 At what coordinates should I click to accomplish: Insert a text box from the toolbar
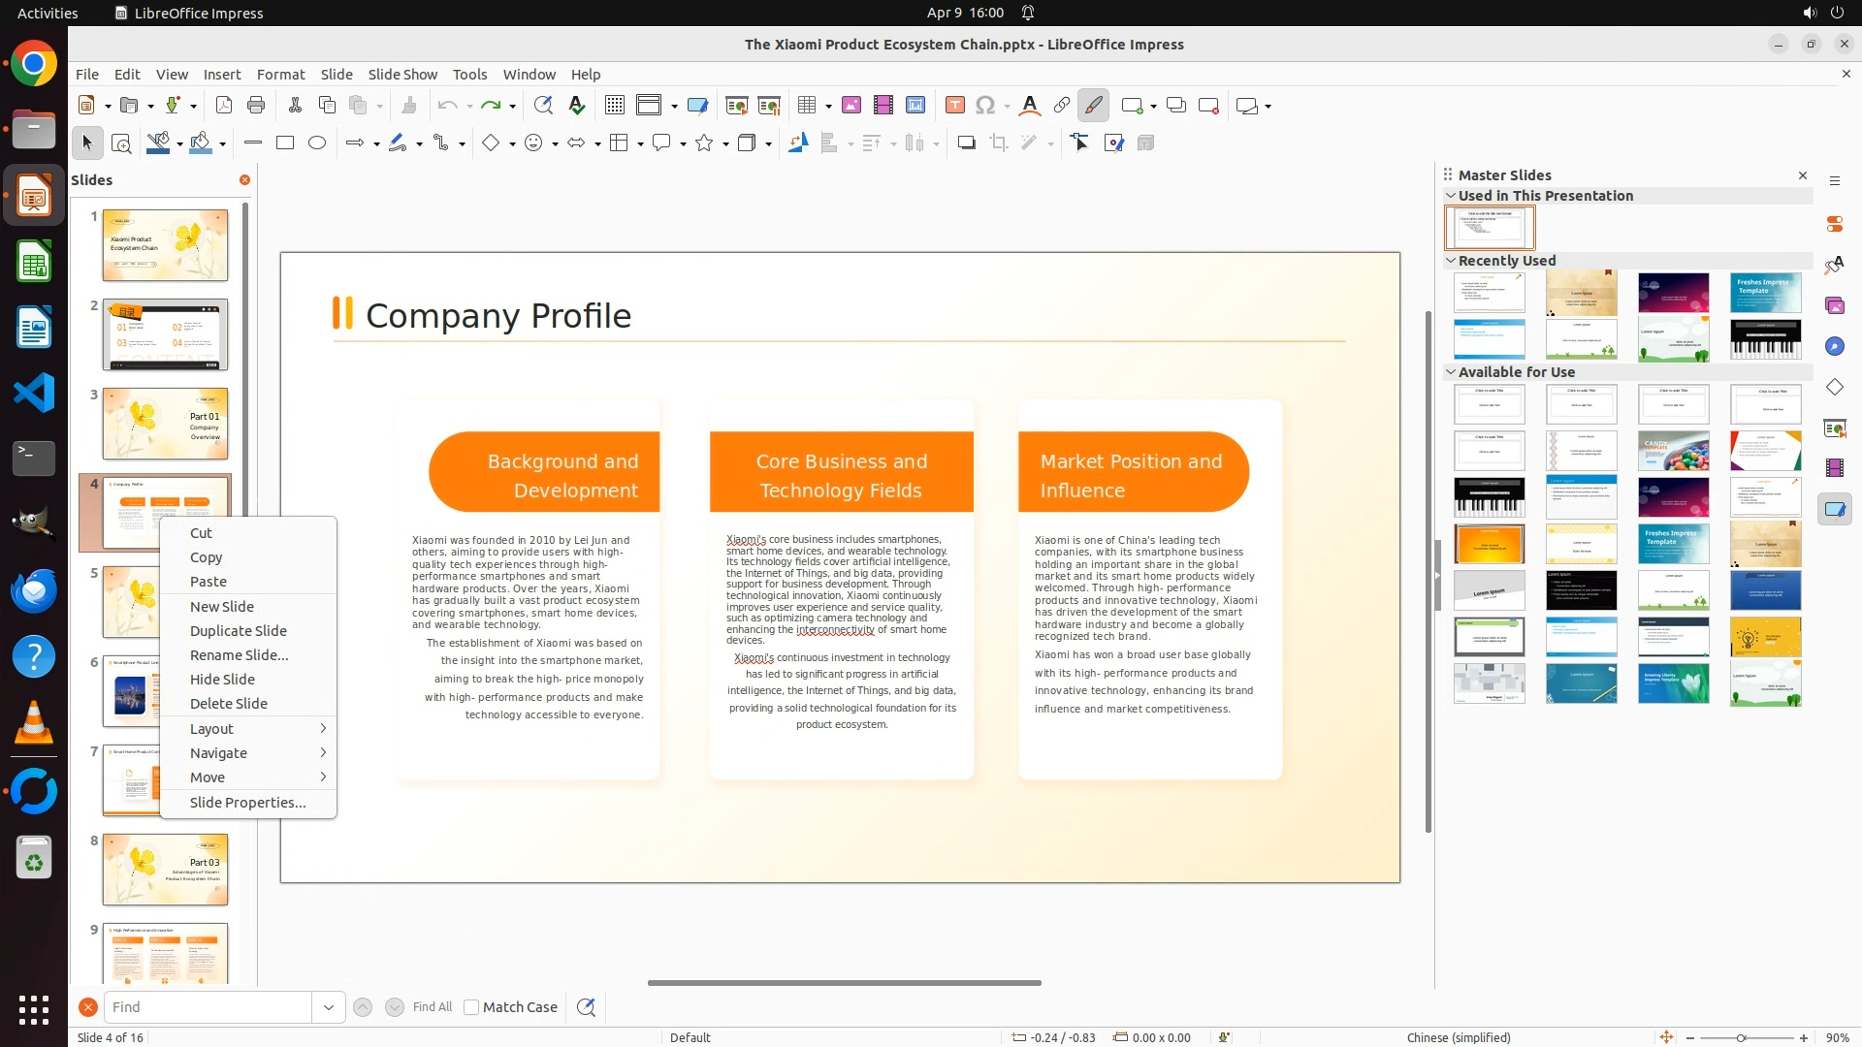click(954, 106)
